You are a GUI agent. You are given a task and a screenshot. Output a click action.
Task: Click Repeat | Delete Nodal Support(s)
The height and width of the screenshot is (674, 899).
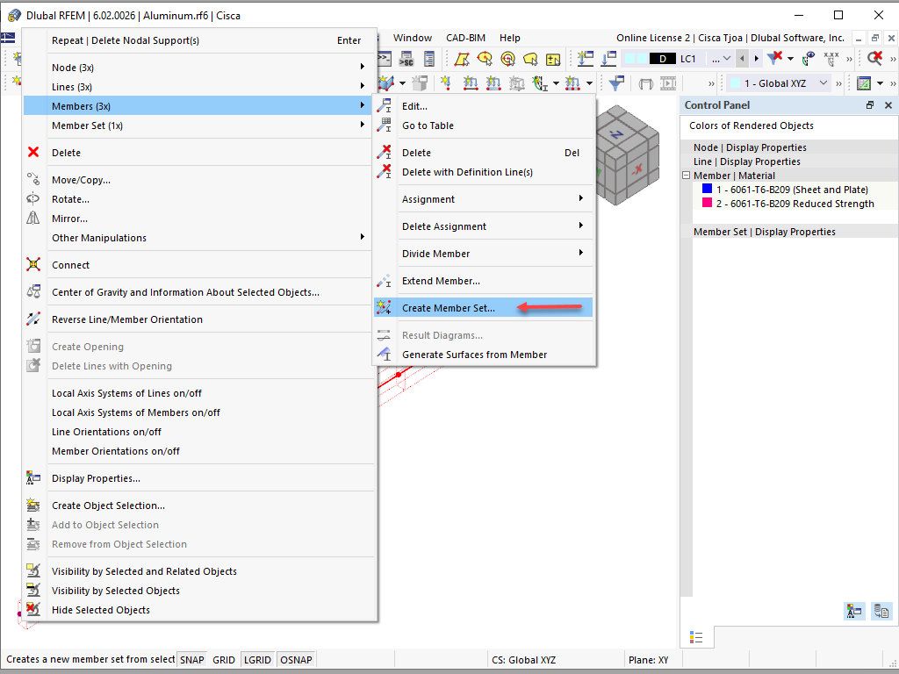[x=198, y=40]
